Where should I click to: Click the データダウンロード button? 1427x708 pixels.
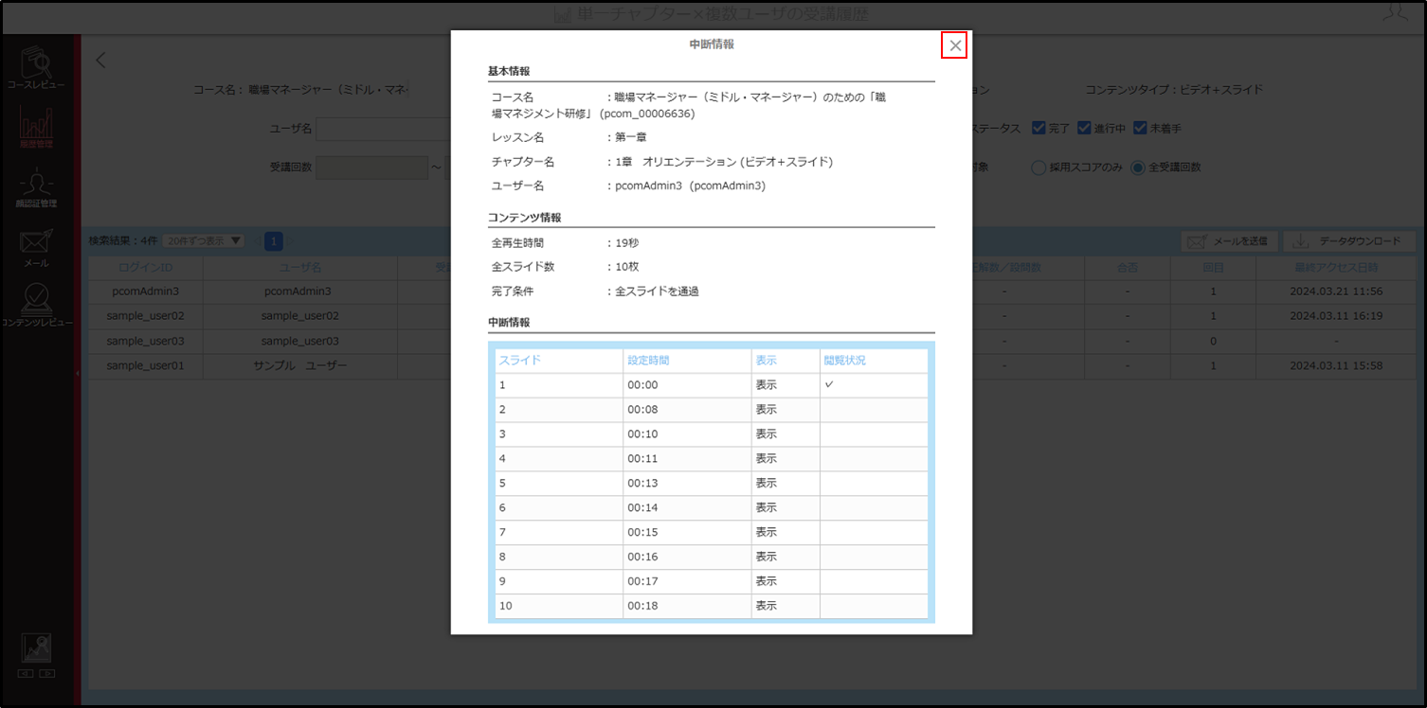point(1348,241)
